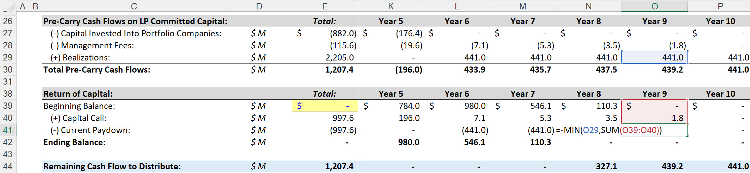Select row 38 header

coord(8,94)
